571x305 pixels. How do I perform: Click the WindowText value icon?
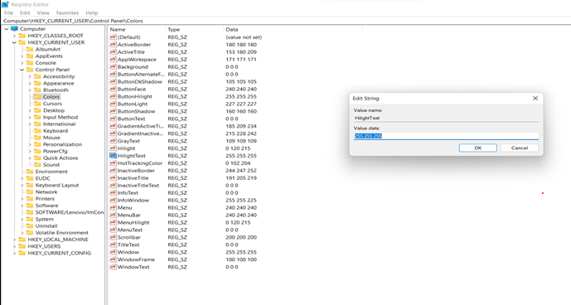pos(113,267)
